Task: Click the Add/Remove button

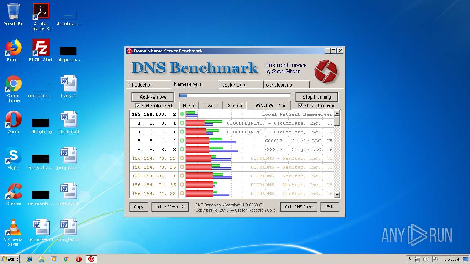Action: pyautogui.click(x=153, y=97)
